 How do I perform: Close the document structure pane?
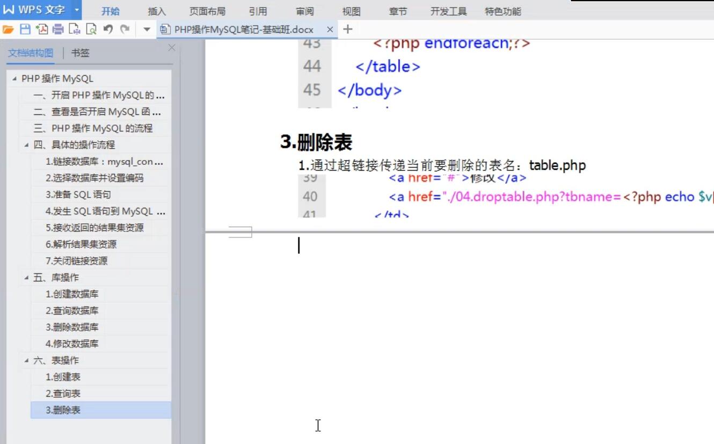(172, 48)
